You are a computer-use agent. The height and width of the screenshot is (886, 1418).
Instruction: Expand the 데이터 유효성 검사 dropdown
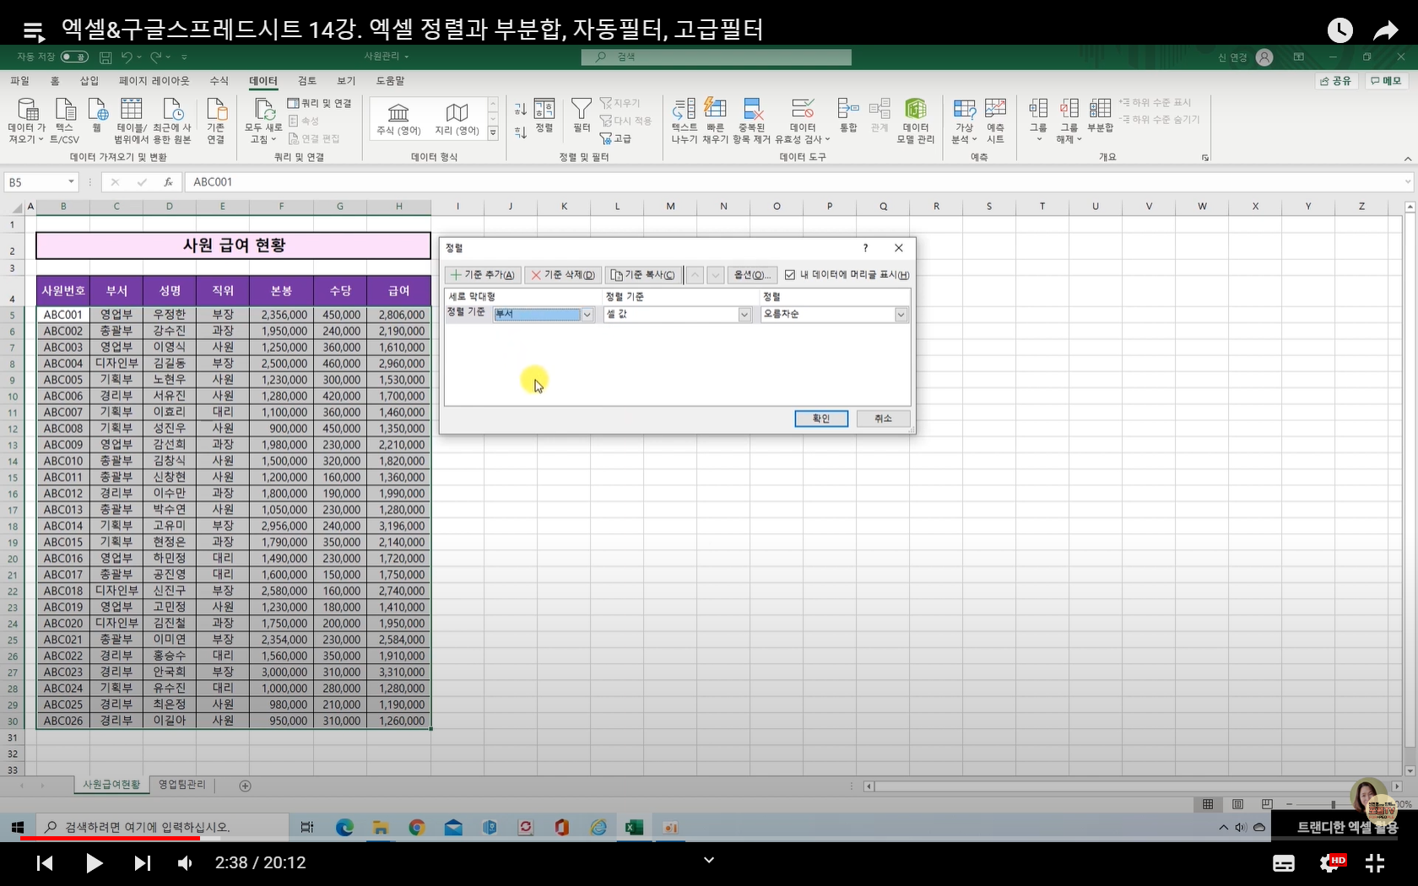click(x=828, y=139)
